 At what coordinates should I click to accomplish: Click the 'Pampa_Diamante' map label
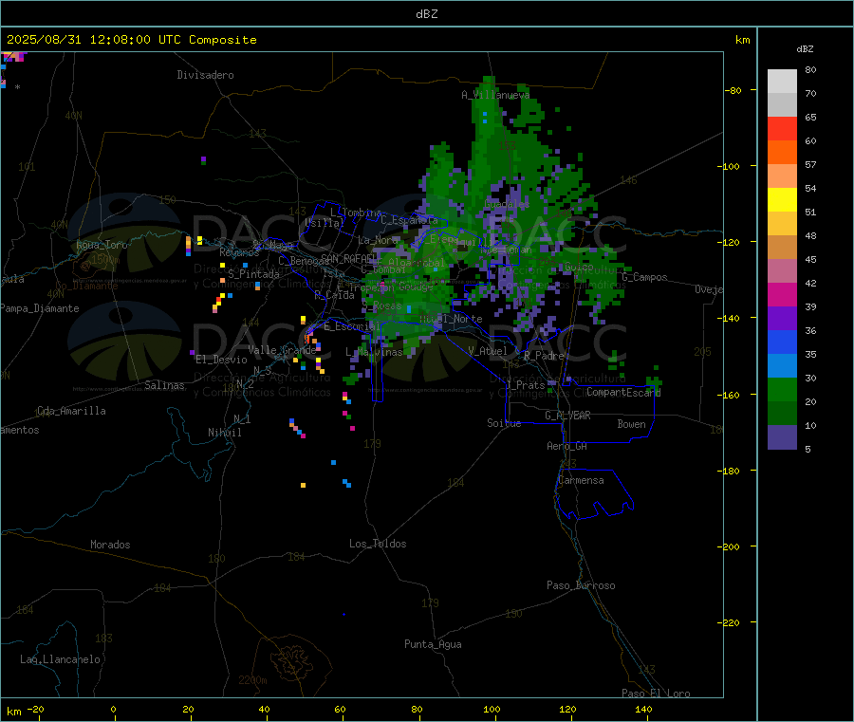(40, 308)
